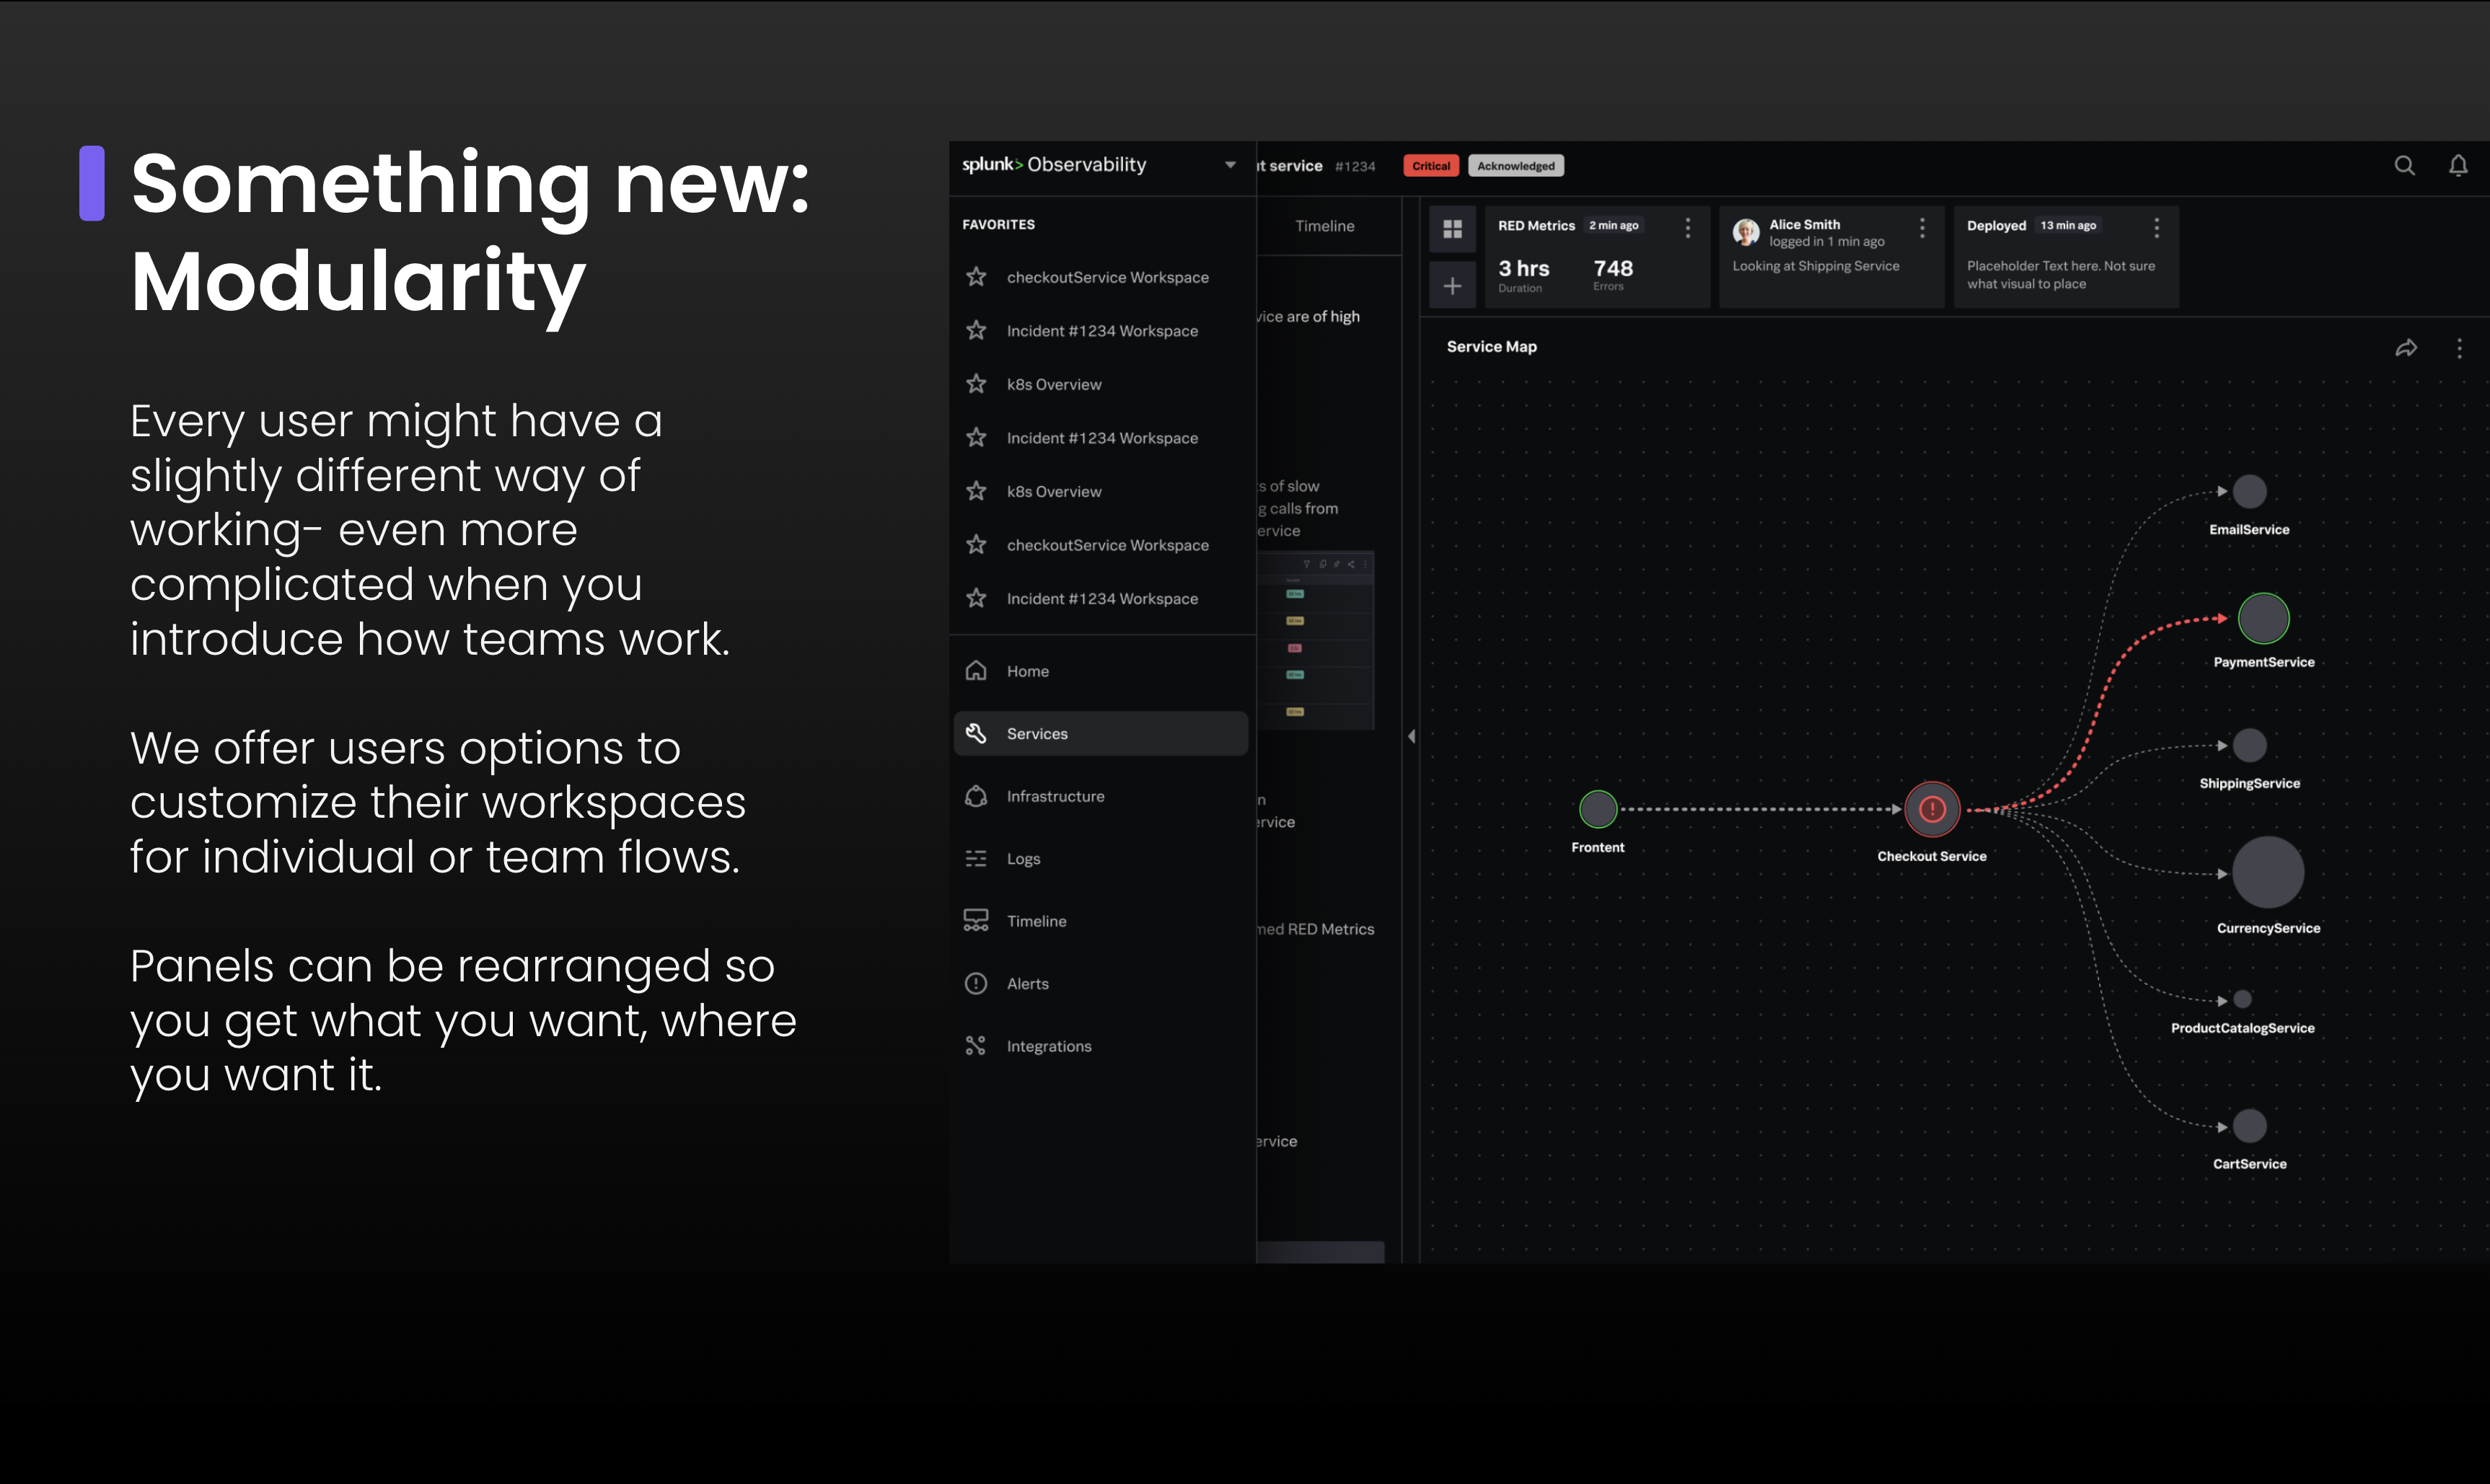This screenshot has width=2490, height=1484.
Task: Select the ProductCatalogService node
Action: coord(2242,999)
